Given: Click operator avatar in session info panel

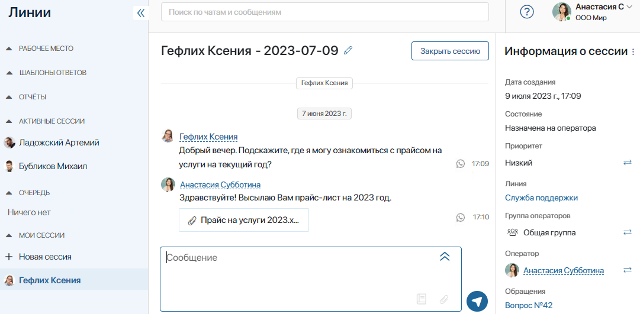Looking at the screenshot, I should tap(512, 270).
